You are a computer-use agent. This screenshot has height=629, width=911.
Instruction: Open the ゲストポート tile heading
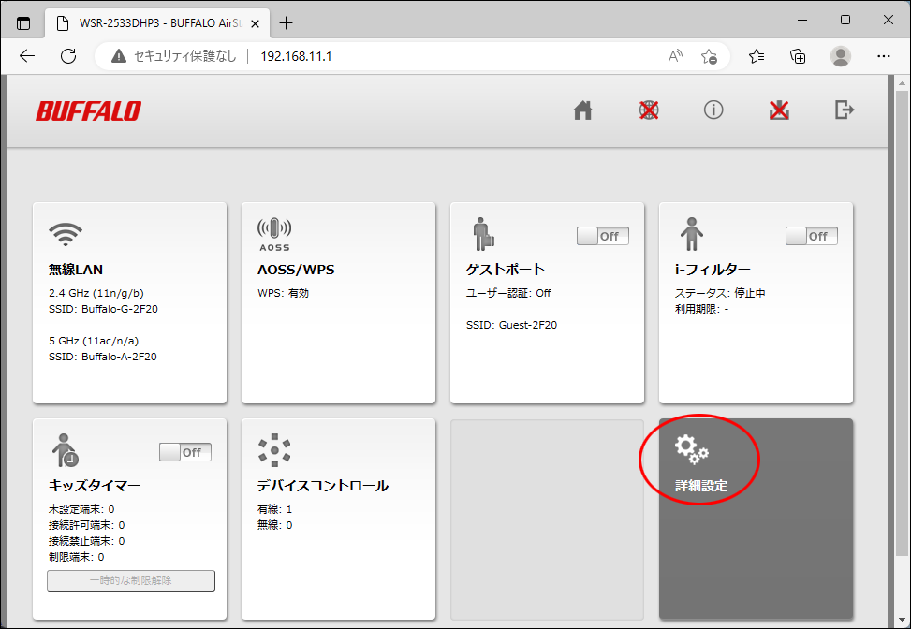pyautogui.click(x=506, y=270)
